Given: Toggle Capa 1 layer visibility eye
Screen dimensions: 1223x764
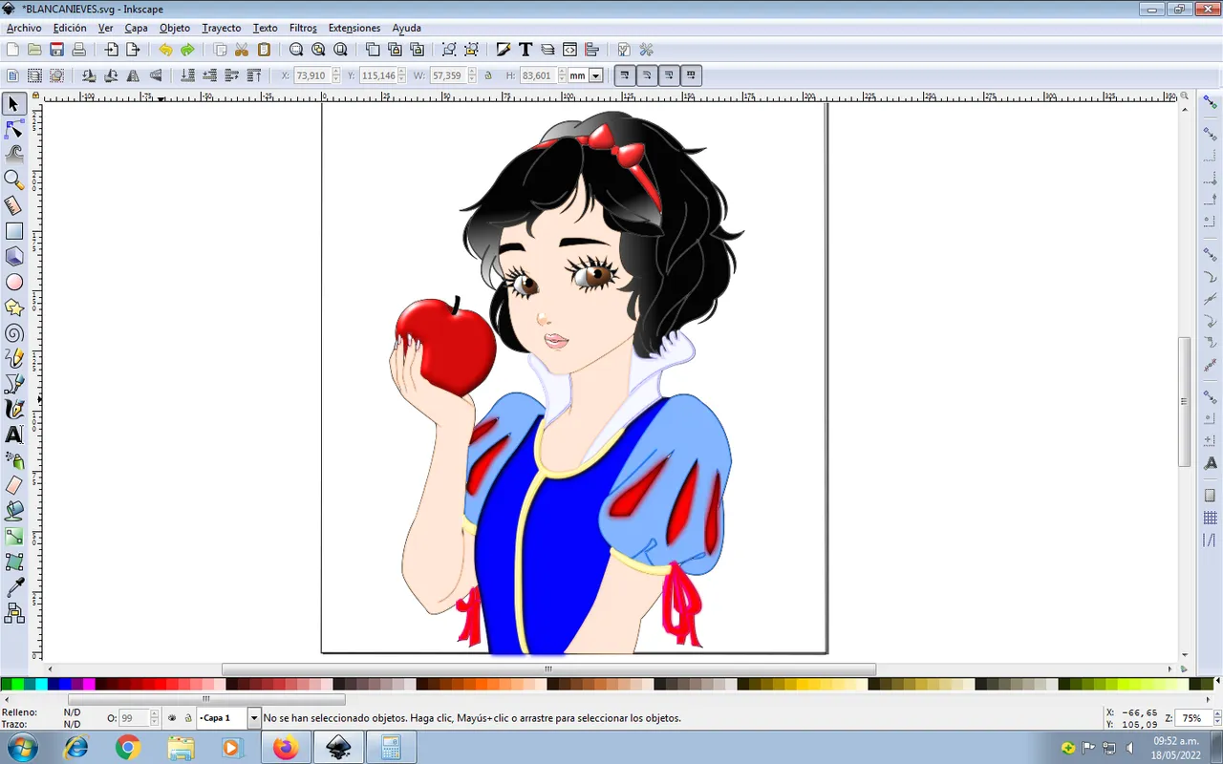Looking at the screenshot, I should pyautogui.click(x=172, y=718).
